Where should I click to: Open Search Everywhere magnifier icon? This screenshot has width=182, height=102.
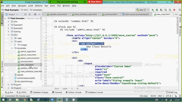(x=180, y=10)
